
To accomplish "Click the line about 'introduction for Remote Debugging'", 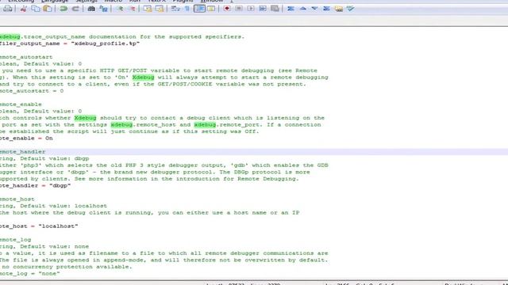I will [x=149, y=179].
